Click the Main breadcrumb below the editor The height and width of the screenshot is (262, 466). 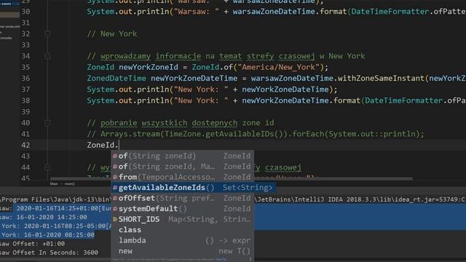(54, 184)
